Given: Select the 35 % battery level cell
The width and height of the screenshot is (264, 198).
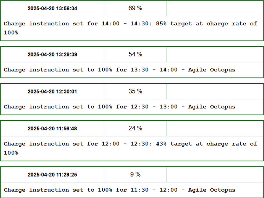Looking at the screenshot, I should 135,91.
